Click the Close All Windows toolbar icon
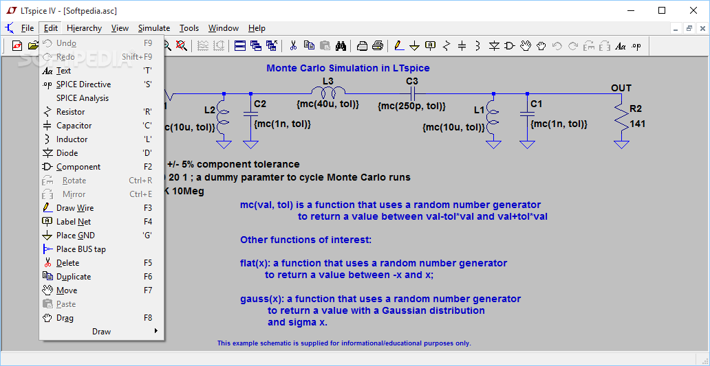 [272, 45]
